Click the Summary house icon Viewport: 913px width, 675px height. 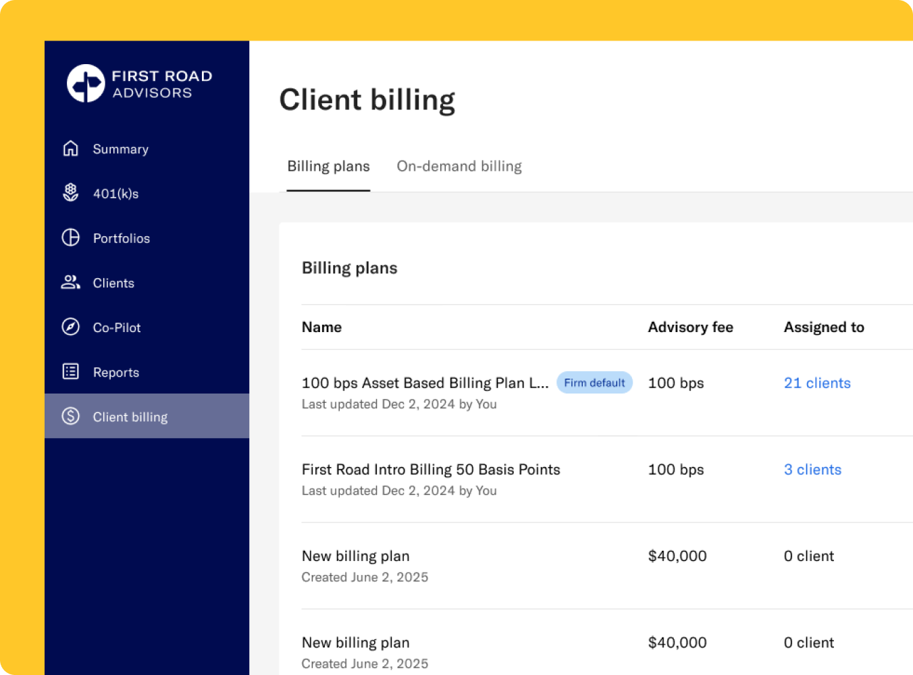click(71, 148)
